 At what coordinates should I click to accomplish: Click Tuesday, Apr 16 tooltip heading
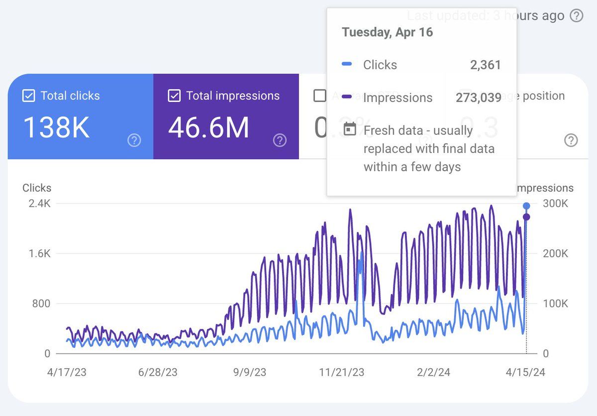coord(387,32)
